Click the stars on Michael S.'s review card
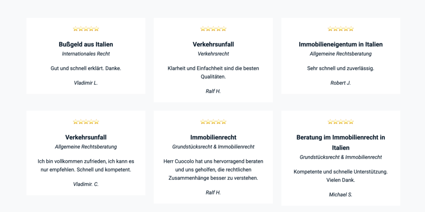The width and height of the screenshot is (425, 212). point(341,122)
